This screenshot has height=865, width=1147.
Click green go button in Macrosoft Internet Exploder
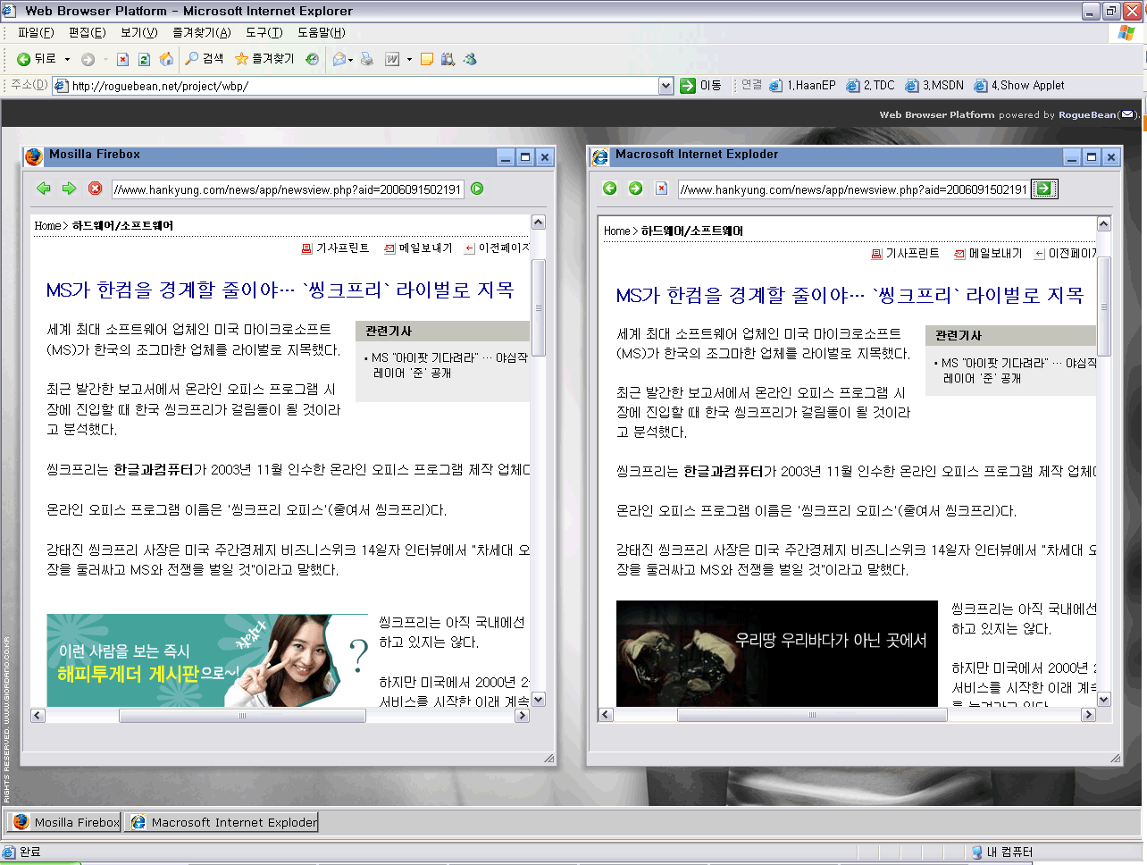pyautogui.click(x=1044, y=189)
